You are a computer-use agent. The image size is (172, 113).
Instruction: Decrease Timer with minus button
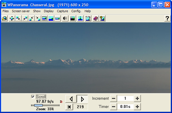pyautogui.click(x=113, y=106)
